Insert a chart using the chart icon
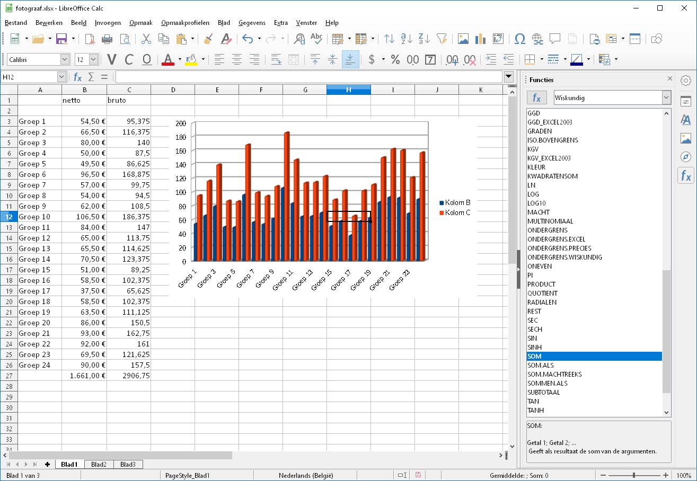The image size is (697, 481). coord(481,39)
